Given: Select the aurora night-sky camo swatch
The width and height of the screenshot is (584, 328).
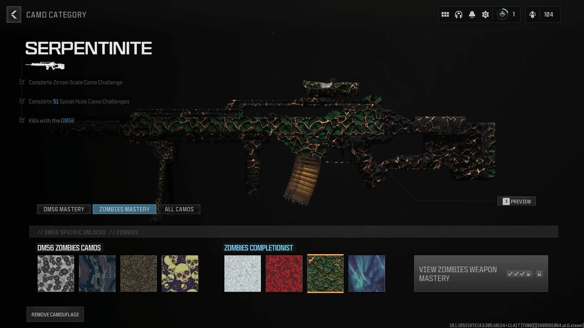Looking at the screenshot, I should [x=366, y=273].
